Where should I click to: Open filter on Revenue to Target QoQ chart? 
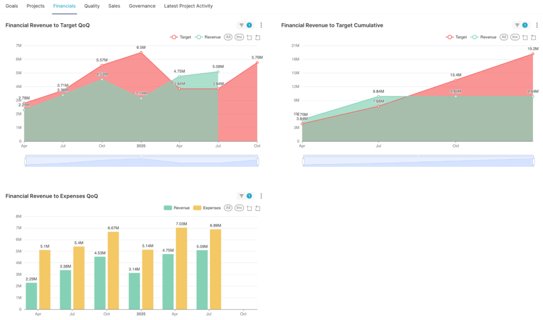pos(242,25)
